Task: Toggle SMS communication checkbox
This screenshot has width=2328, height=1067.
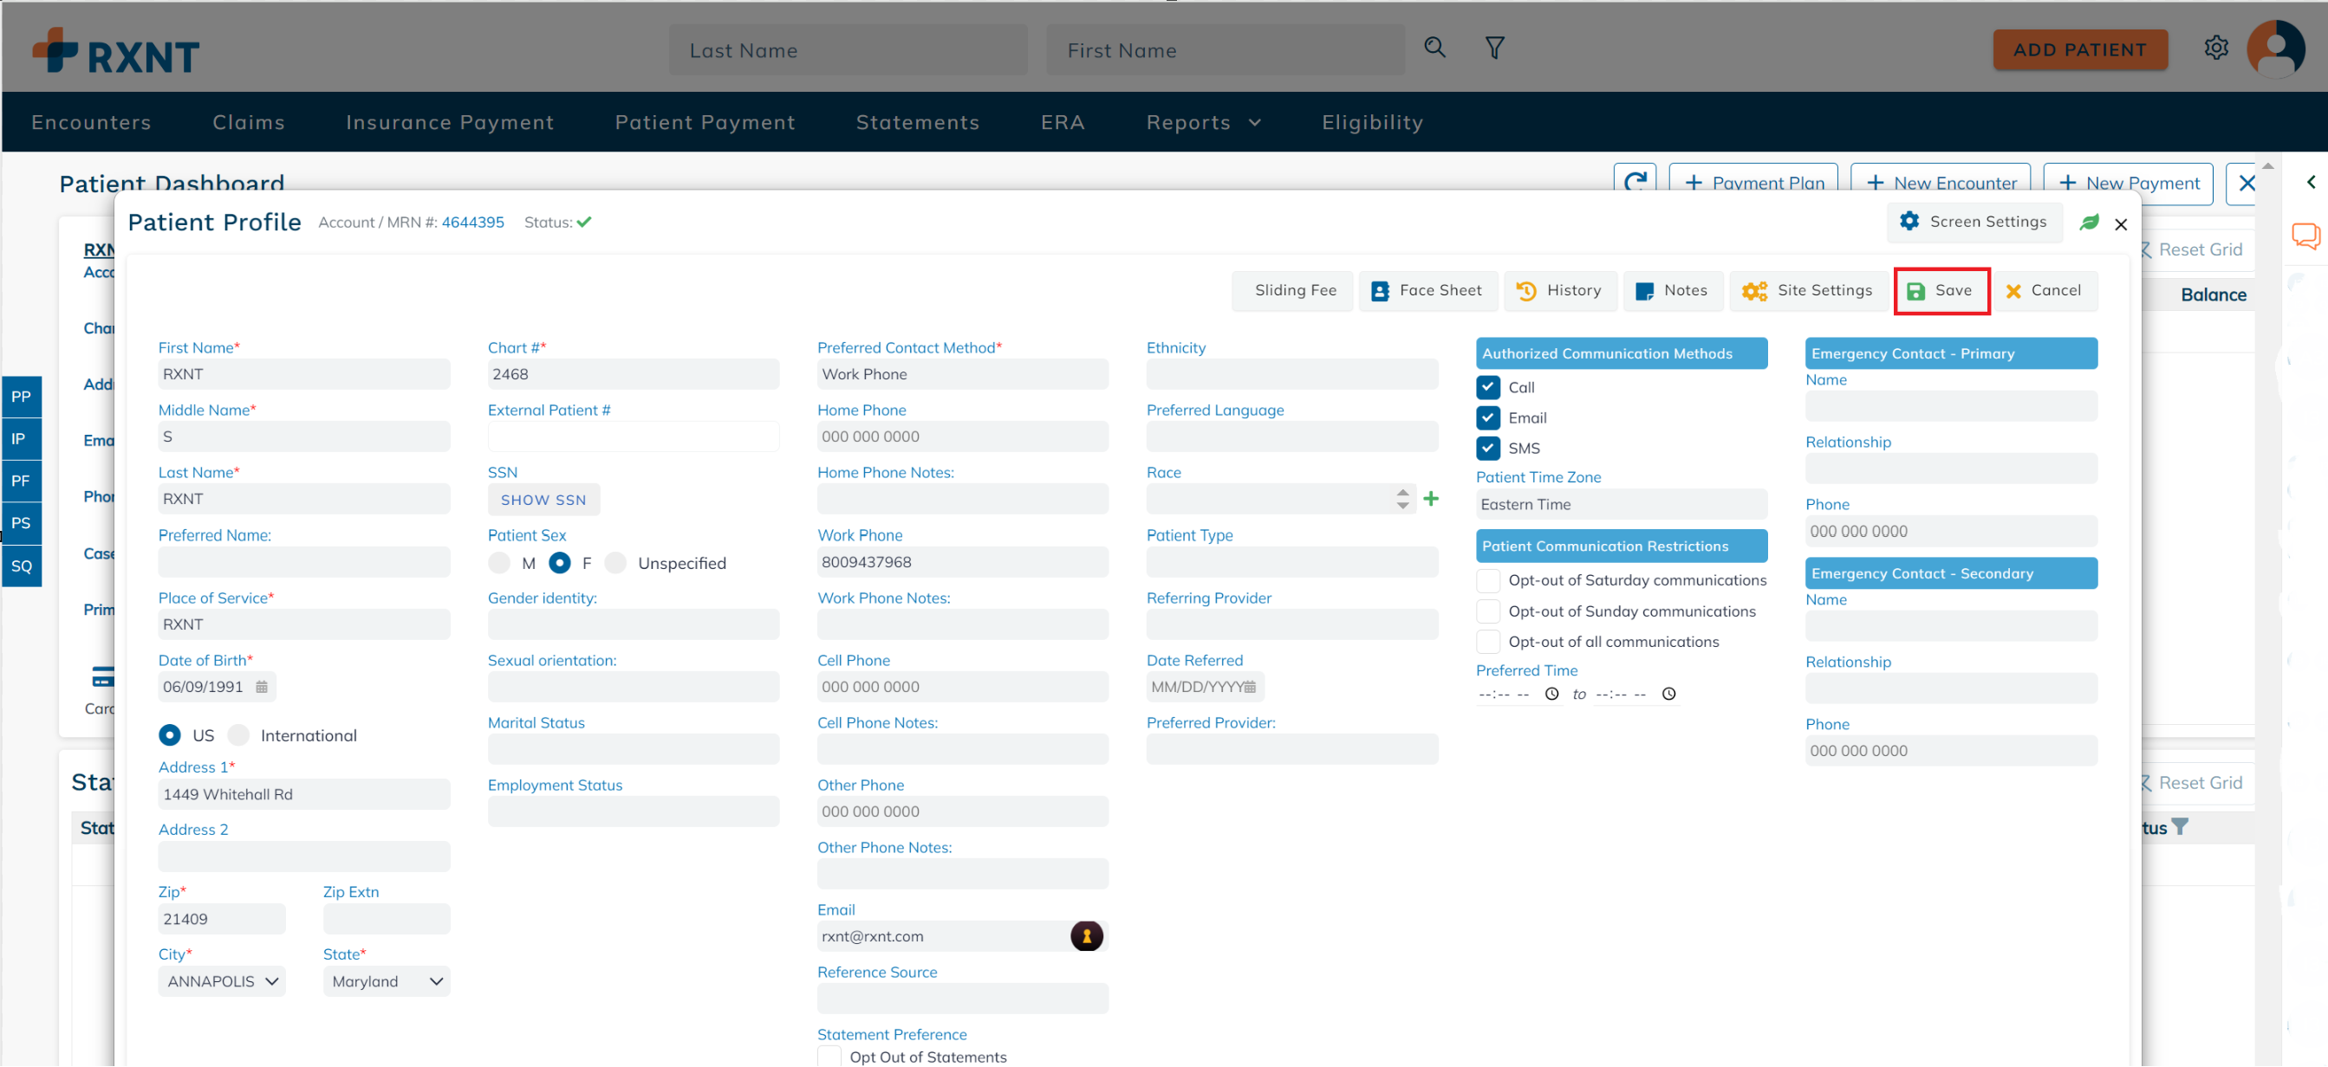Action: 1487,448
